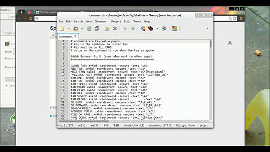270x152 pixels.
Task: Open the Help menu
Action: pyautogui.click(x=147, y=22)
